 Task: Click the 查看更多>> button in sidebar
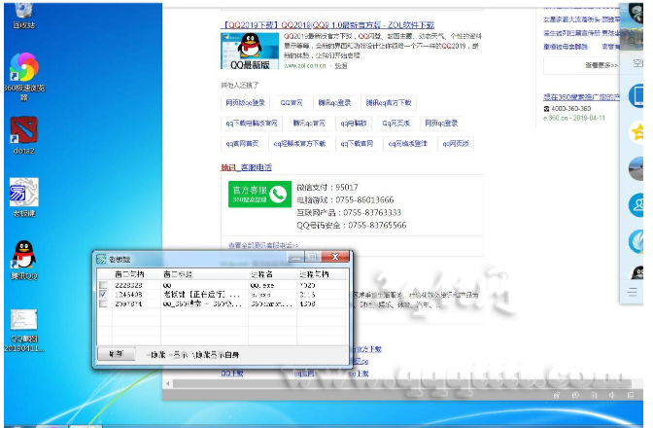pos(582,65)
